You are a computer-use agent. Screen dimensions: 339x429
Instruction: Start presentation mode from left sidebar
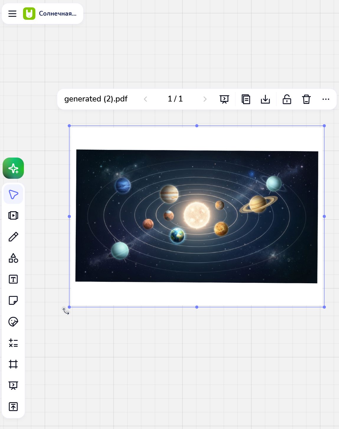(x=13, y=385)
